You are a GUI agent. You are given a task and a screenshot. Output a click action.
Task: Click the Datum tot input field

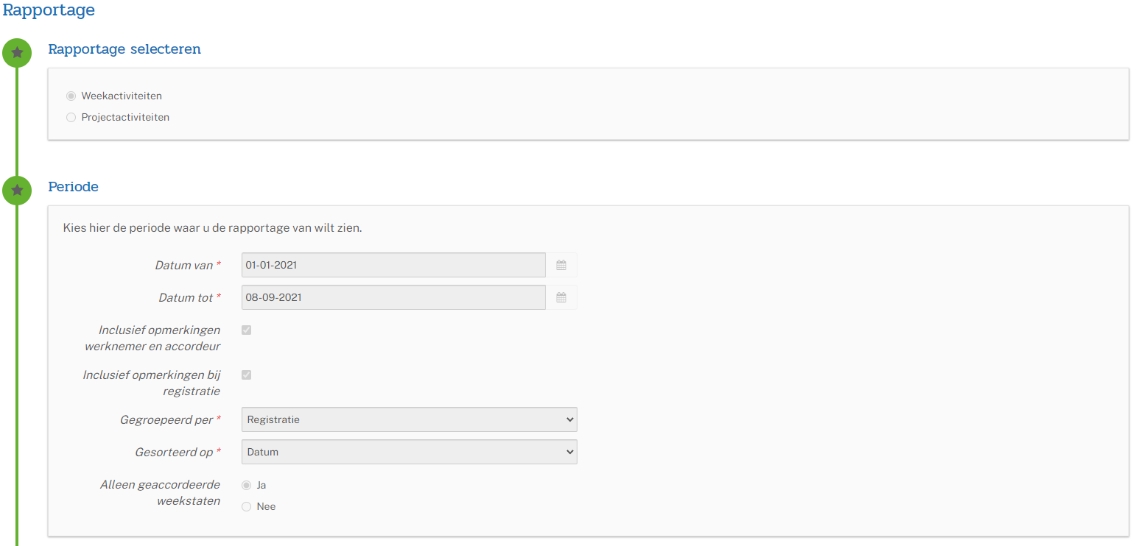(x=393, y=297)
